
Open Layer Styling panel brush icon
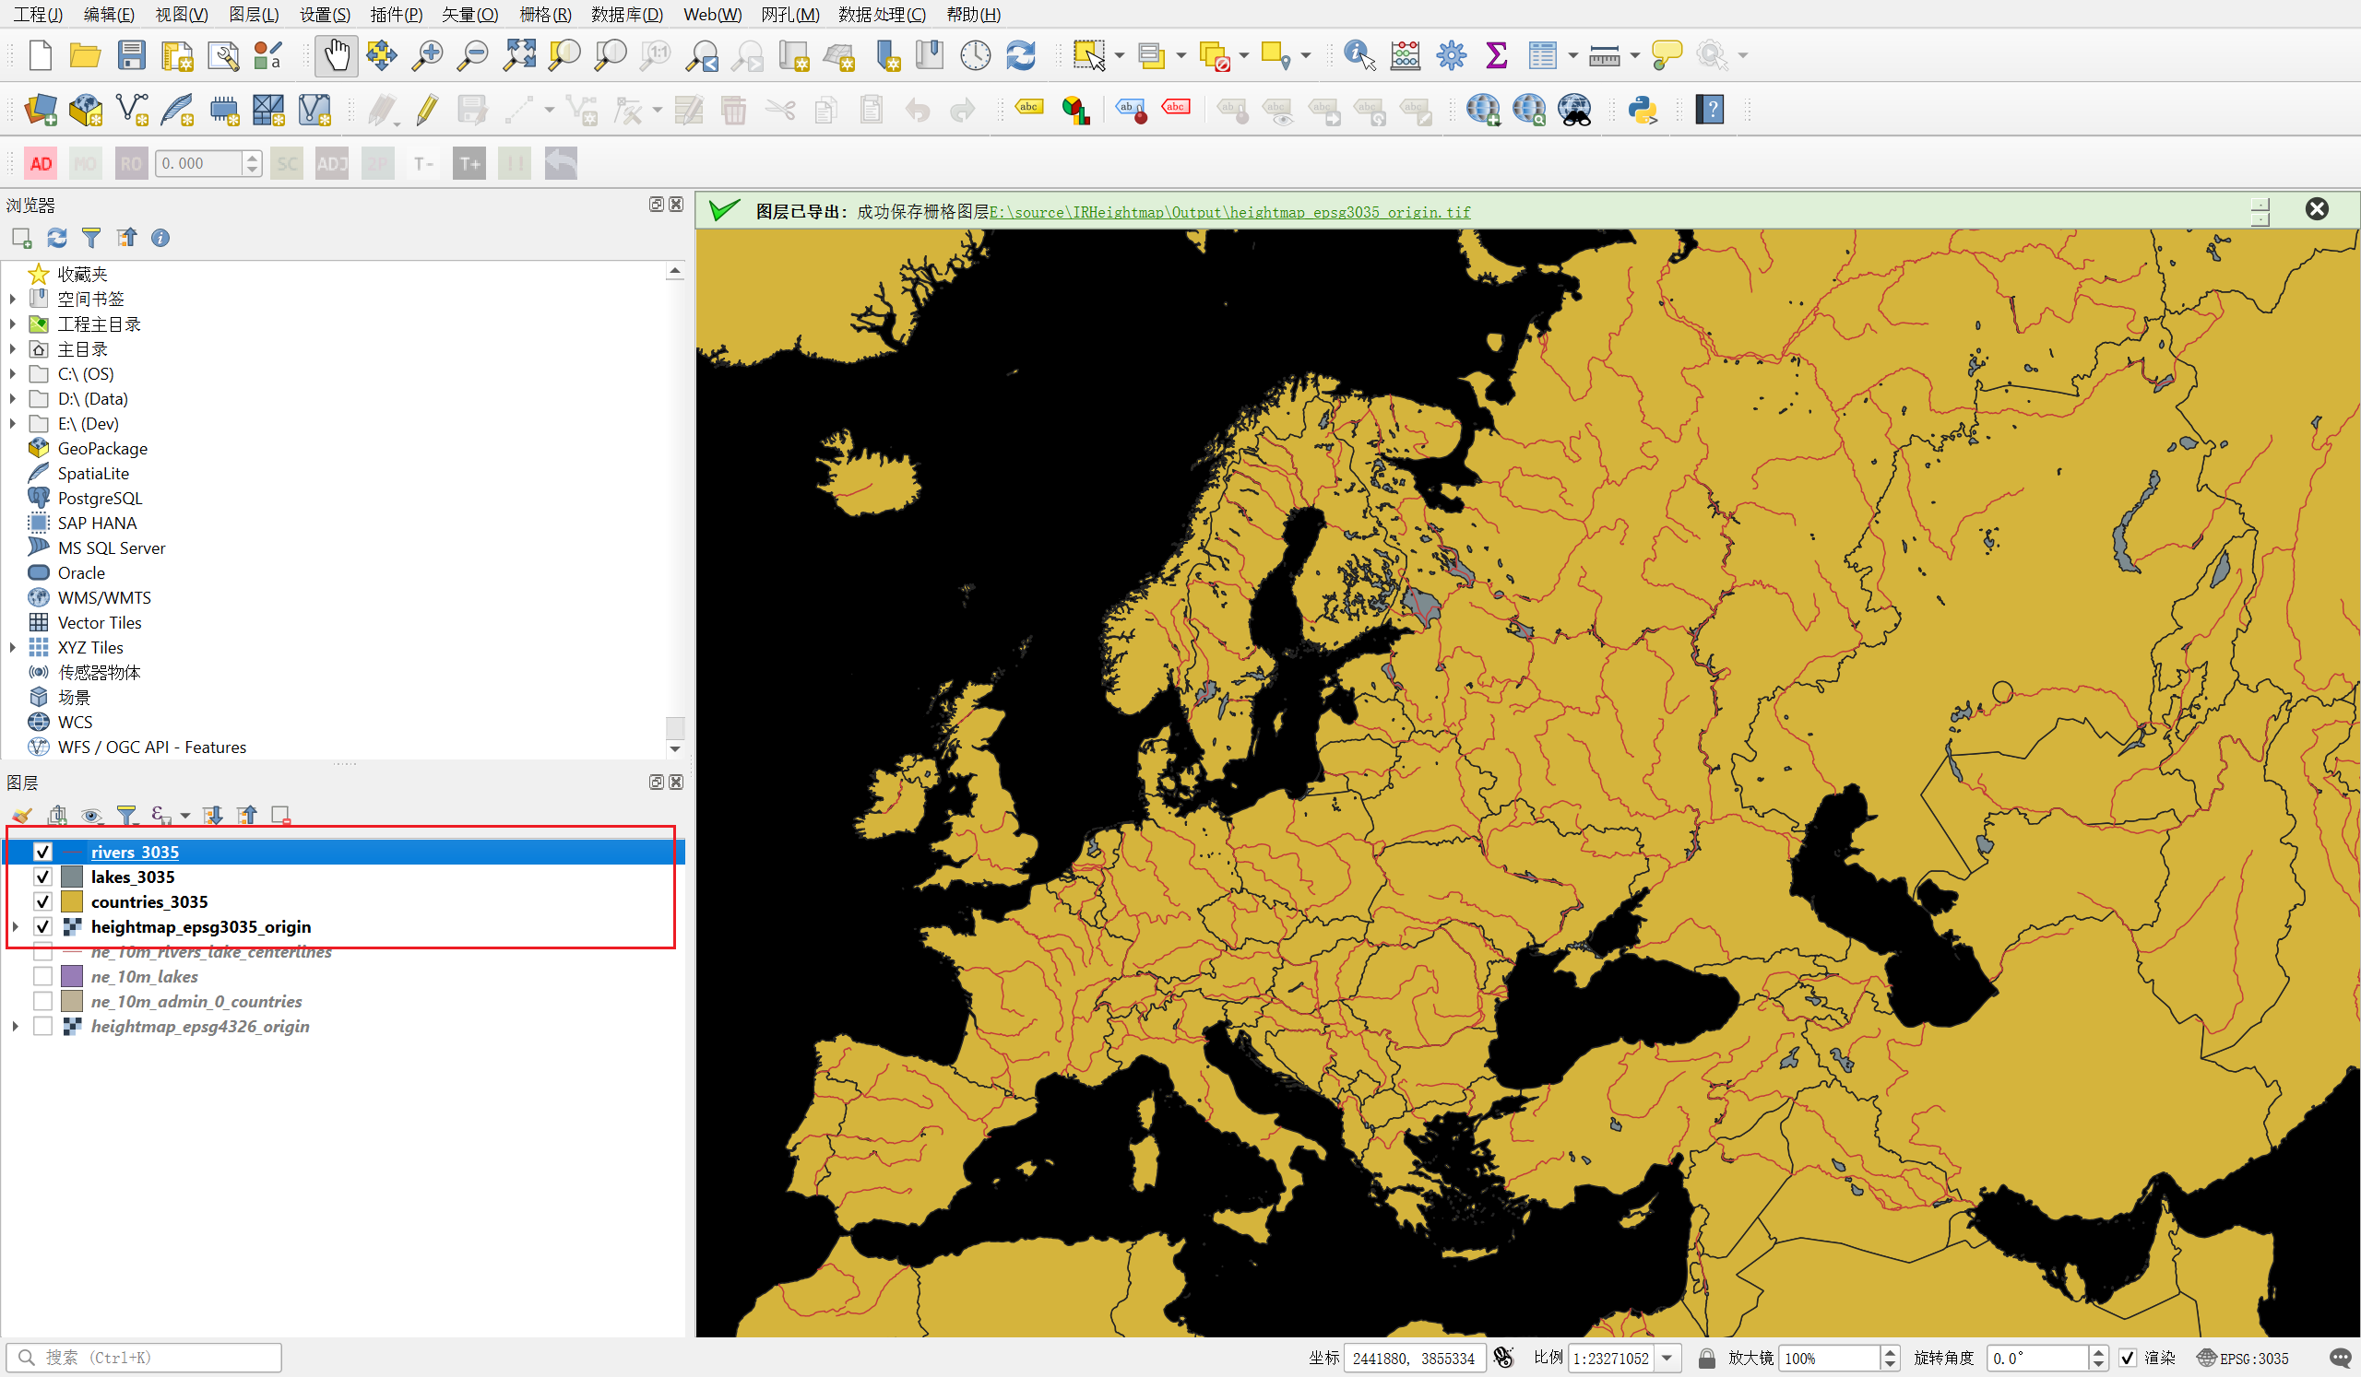tap(22, 816)
